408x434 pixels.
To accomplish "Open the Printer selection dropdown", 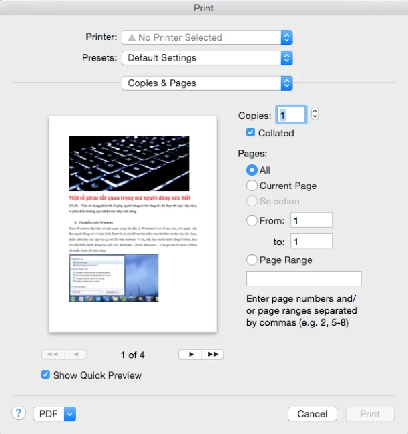I will coord(207,38).
